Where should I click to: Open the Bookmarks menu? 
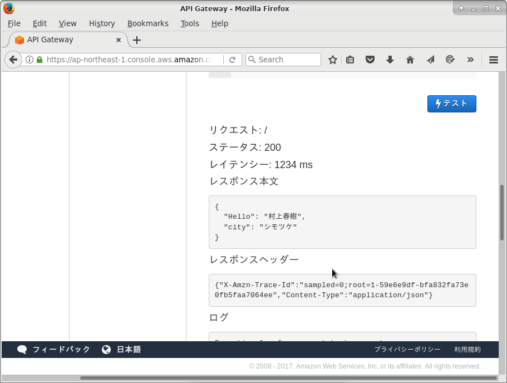[148, 23]
